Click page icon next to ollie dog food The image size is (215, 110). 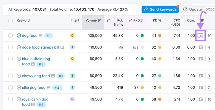[x=48, y=88]
